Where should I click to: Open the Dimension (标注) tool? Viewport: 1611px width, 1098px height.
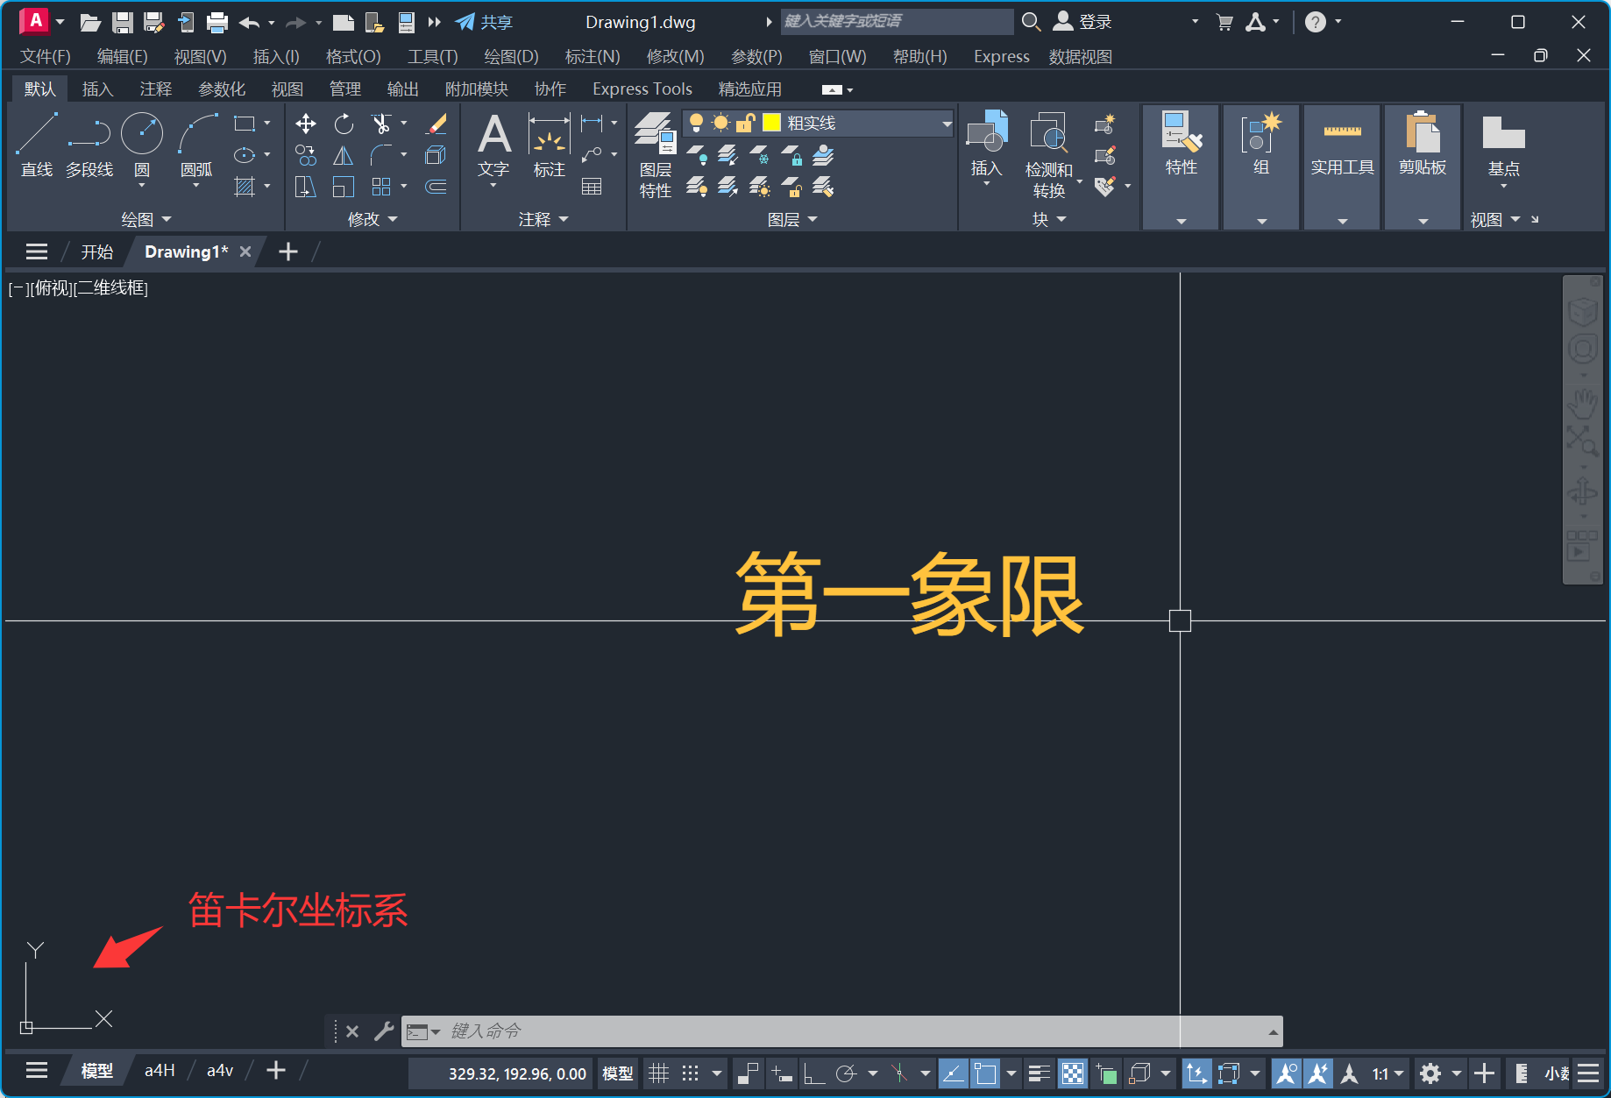coord(550,146)
